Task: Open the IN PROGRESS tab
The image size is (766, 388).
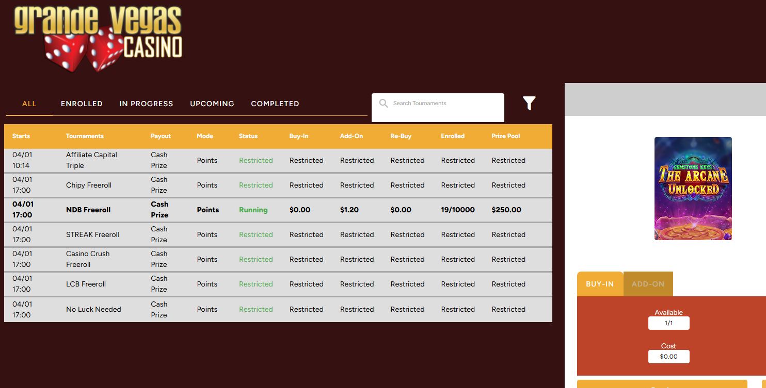Action: pos(146,104)
